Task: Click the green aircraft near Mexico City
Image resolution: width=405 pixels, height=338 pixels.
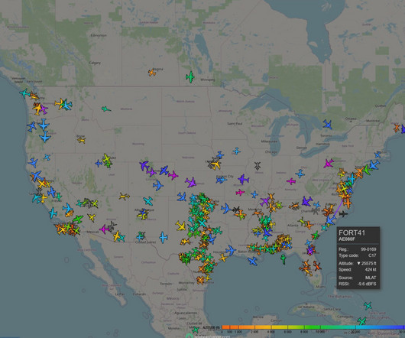Action: click(x=196, y=330)
